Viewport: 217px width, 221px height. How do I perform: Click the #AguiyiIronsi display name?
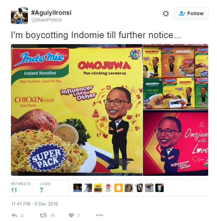[51, 13]
